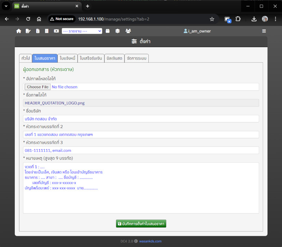Open the product box icon
Image resolution: width=282 pixels, height=247 pixels.
coord(108,31)
